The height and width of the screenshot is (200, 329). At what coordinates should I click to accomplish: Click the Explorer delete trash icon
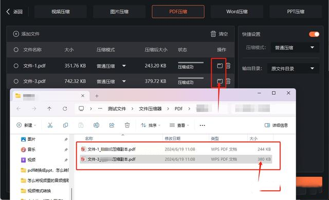pos(127,125)
